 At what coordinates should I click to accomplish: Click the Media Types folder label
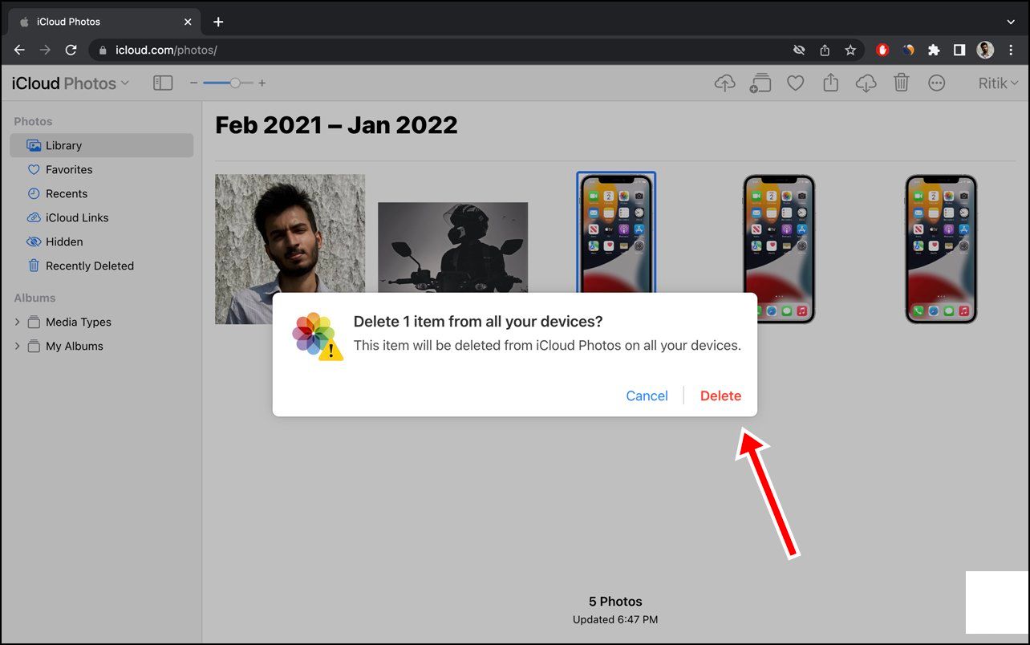tap(79, 322)
